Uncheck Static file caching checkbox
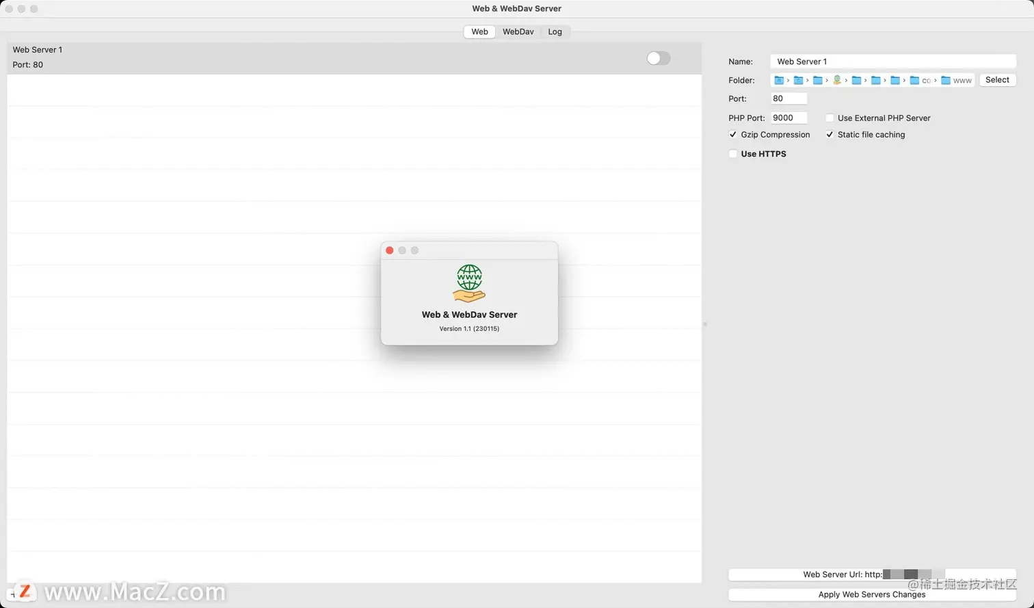The width and height of the screenshot is (1034, 608). (830, 135)
